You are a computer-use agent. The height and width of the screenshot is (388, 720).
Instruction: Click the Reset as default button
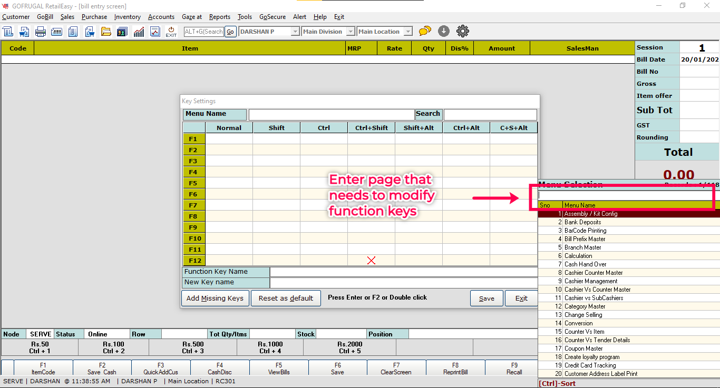tap(286, 298)
